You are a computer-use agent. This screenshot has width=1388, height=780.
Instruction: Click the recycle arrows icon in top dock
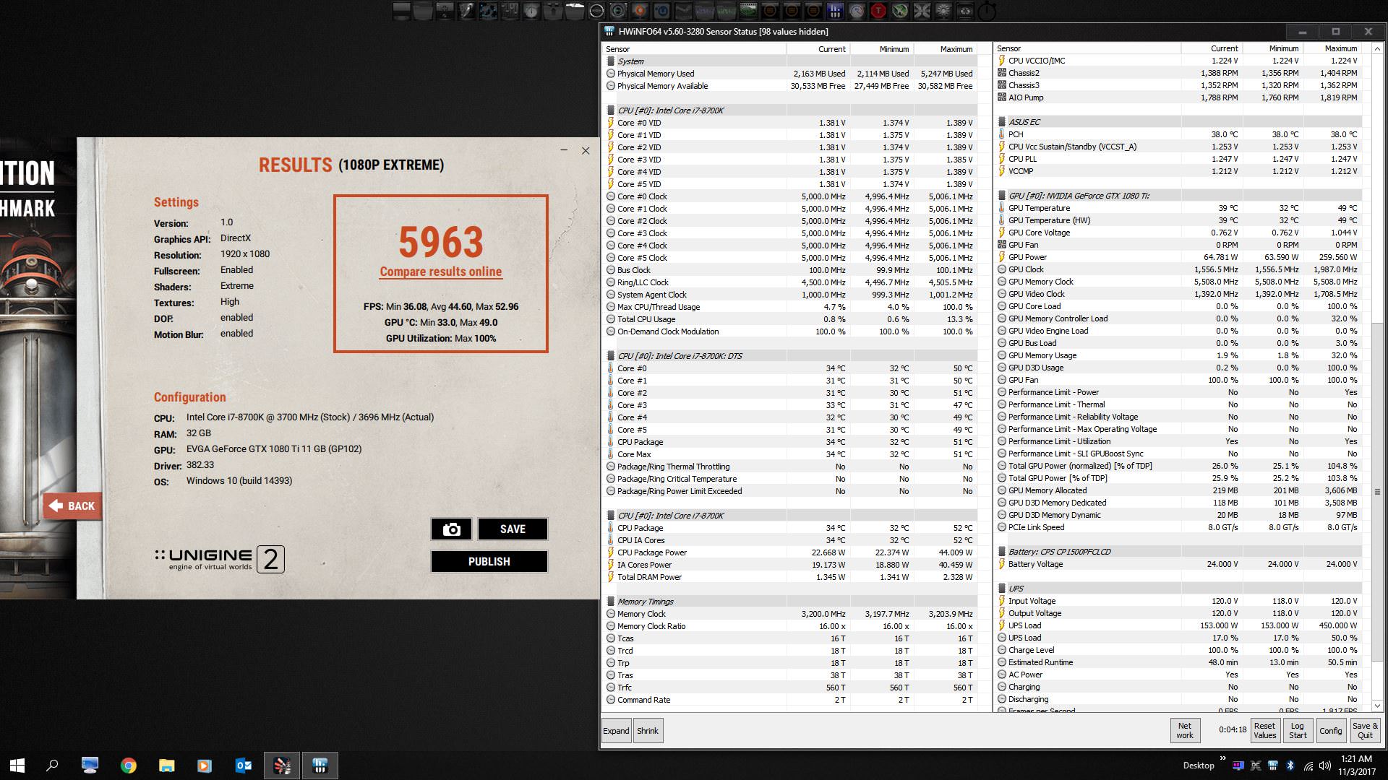click(965, 11)
